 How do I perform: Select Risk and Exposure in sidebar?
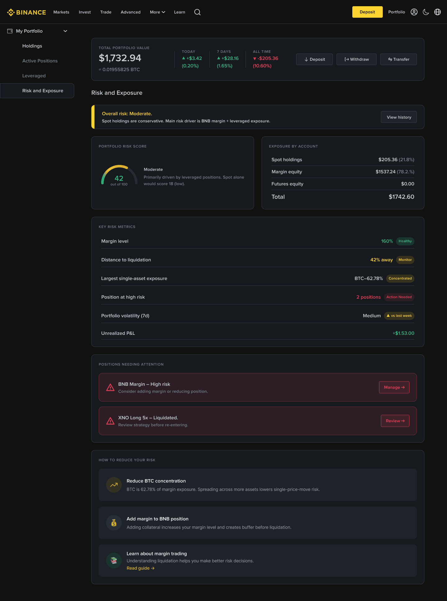coord(37,91)
